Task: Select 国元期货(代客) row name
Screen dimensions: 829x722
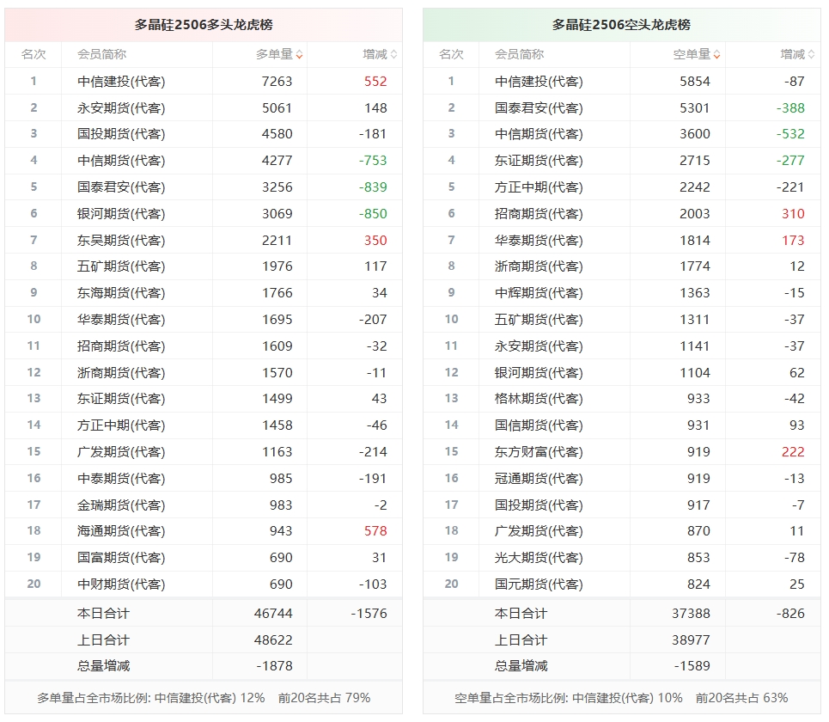Action: tap(539, 584)
